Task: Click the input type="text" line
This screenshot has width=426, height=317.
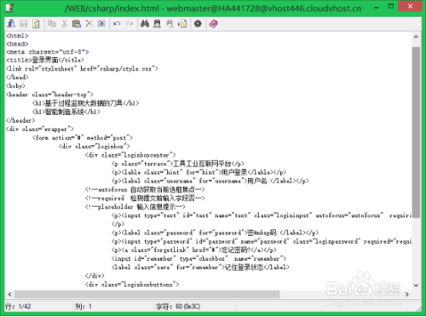Action: [262, 216]
